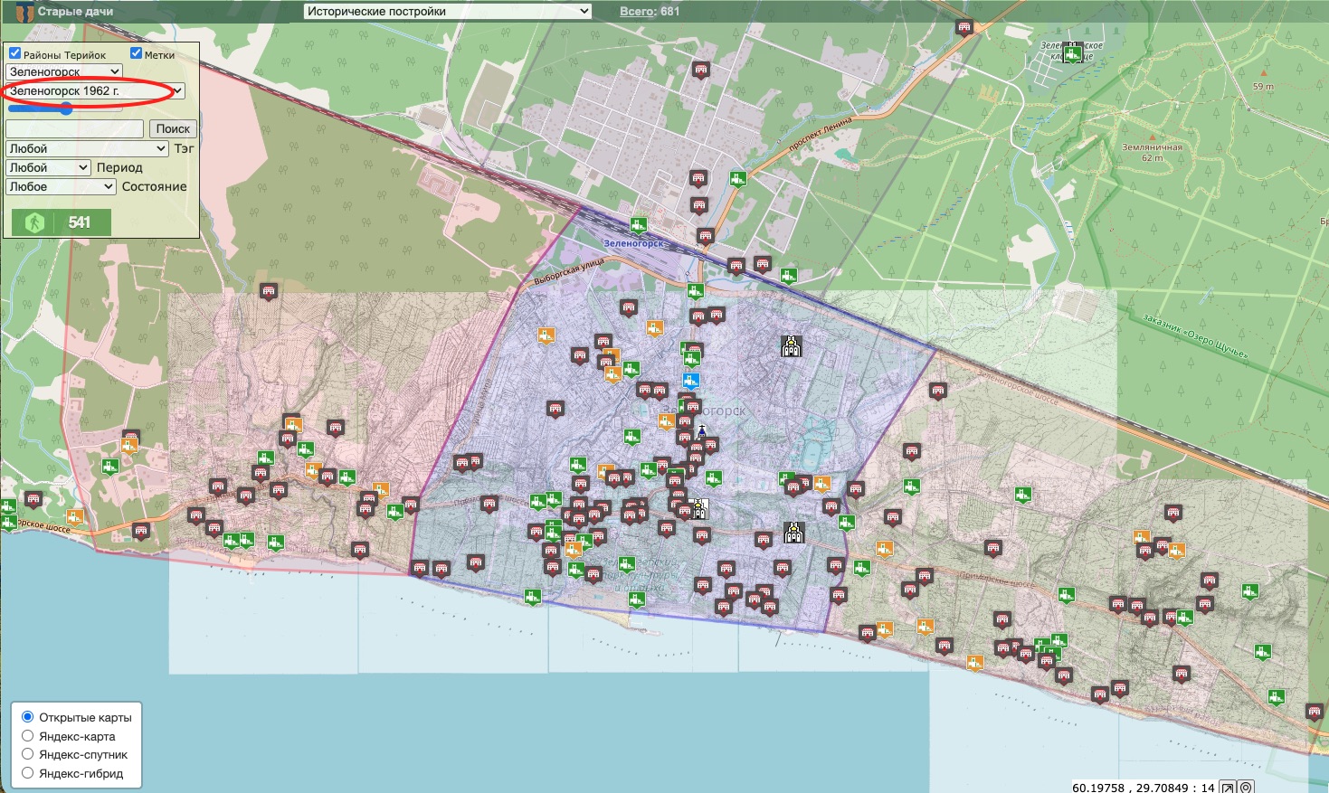Click the Старые дачи logo icon
Image resolution: width=1329 pixels, height=793 pixels.
24,12
